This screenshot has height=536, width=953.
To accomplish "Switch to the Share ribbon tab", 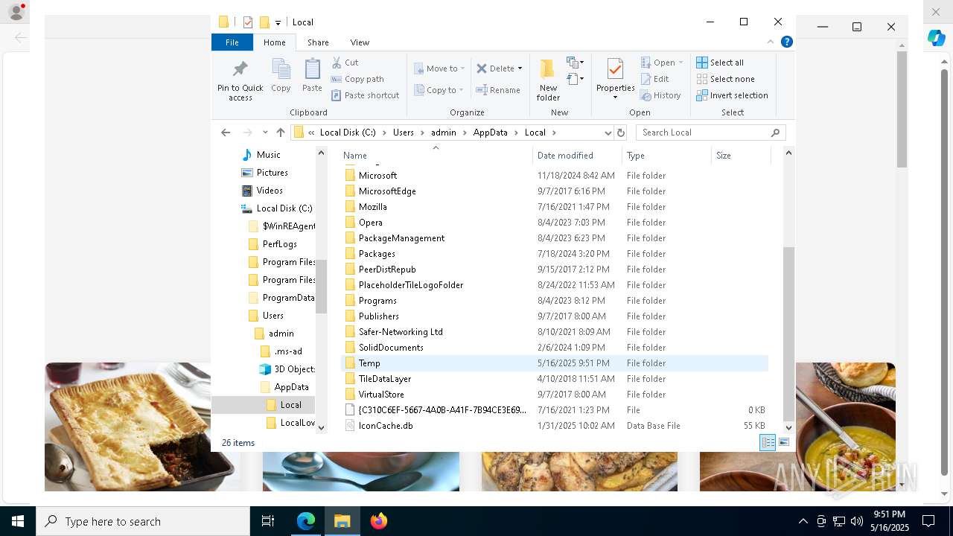I will (318, 42).
